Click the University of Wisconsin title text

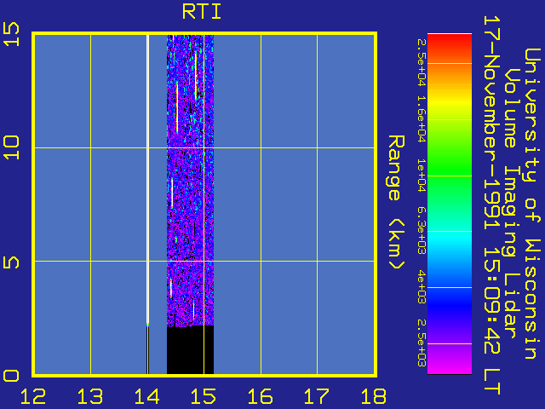531,204
